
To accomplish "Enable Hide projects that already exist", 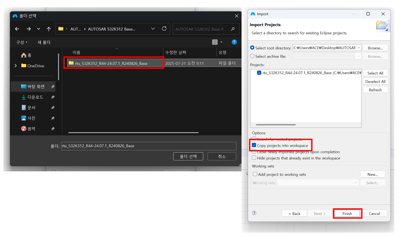I will [254, 158].
